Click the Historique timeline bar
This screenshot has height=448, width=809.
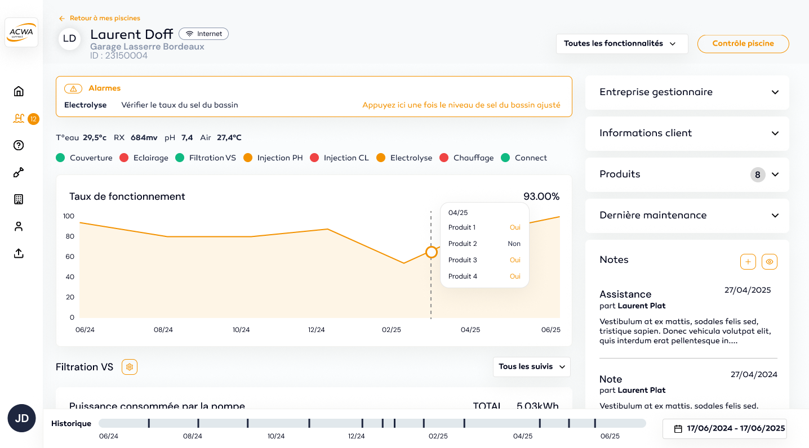point(372,423)
